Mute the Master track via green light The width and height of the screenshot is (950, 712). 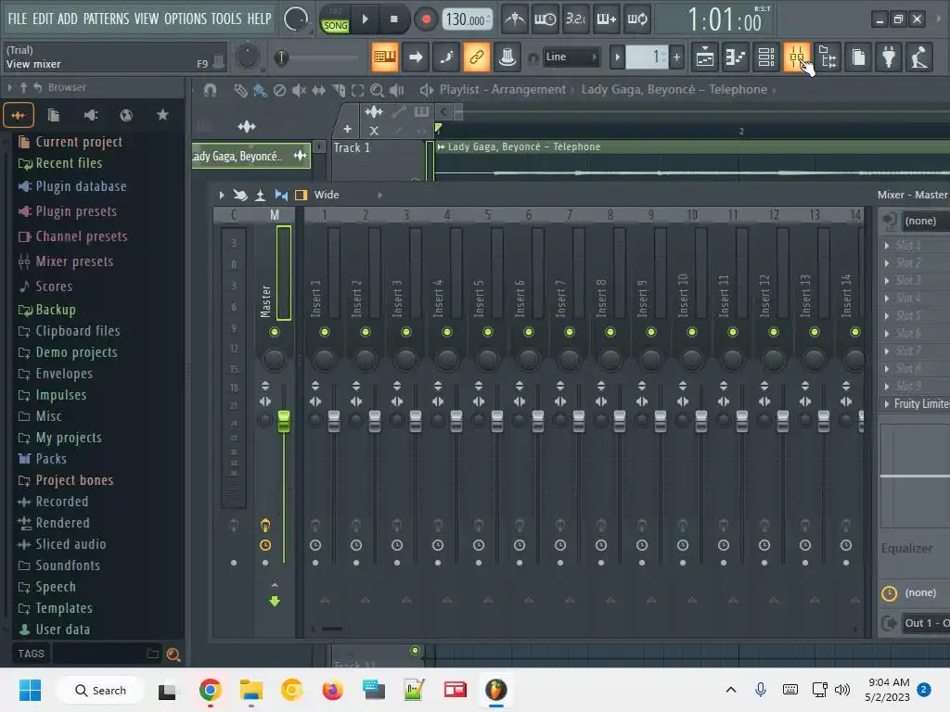[x=275, y=332]
